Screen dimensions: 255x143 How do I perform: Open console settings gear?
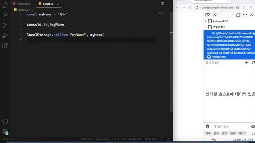coord(253,126)
